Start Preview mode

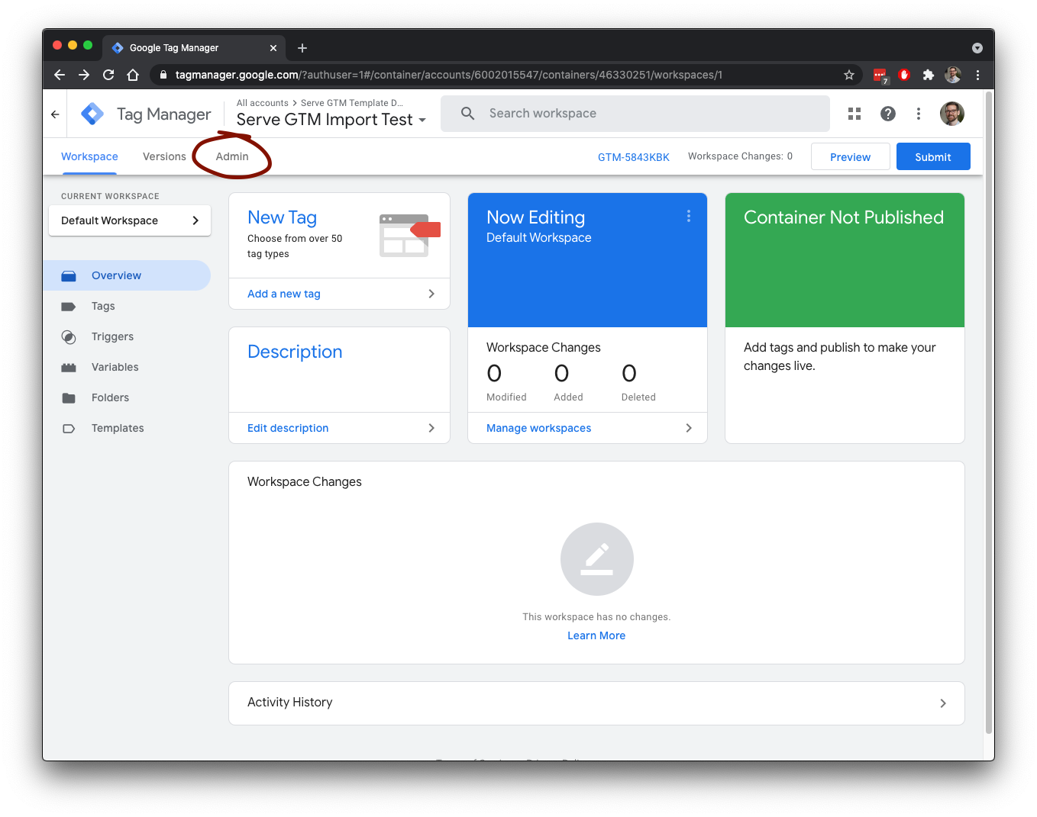[850, 156]
